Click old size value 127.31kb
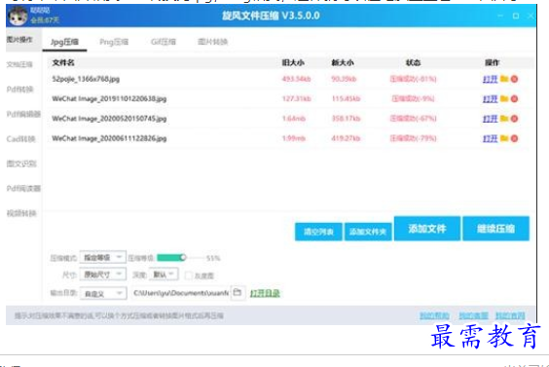 (x=296, y=98)
